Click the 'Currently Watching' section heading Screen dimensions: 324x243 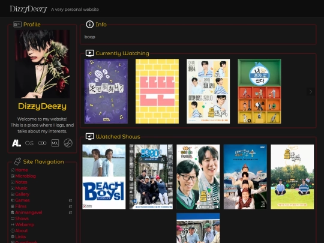pyautogui.click(x=122, y=53)
